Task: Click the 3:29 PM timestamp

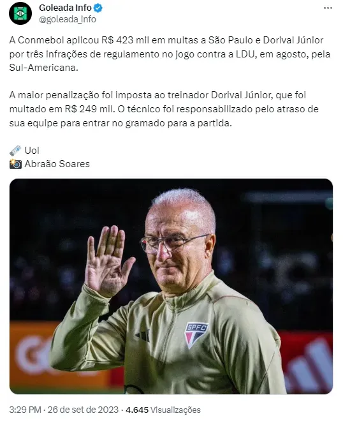Action: click(x=25, y=410)
